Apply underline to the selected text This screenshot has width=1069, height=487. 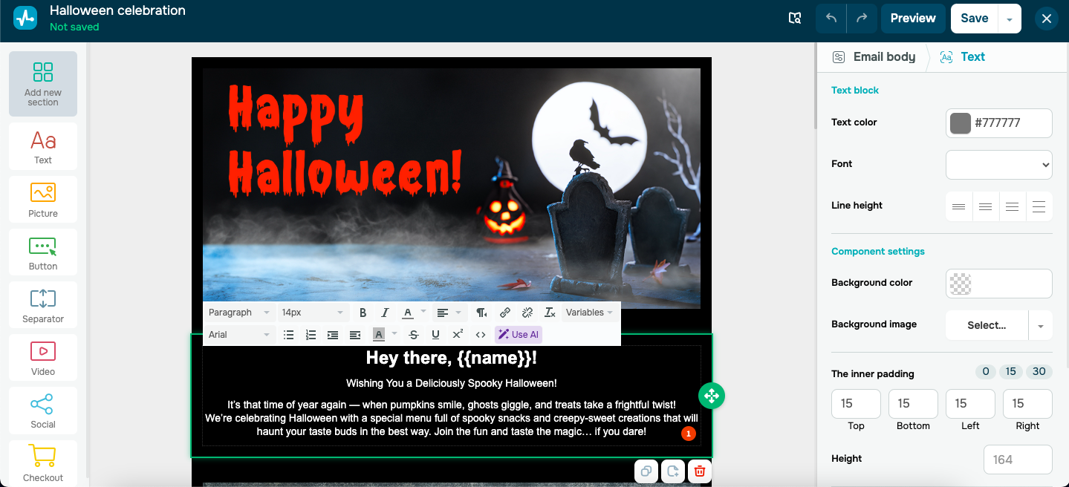pyautogui.click(x=435, y=334)
